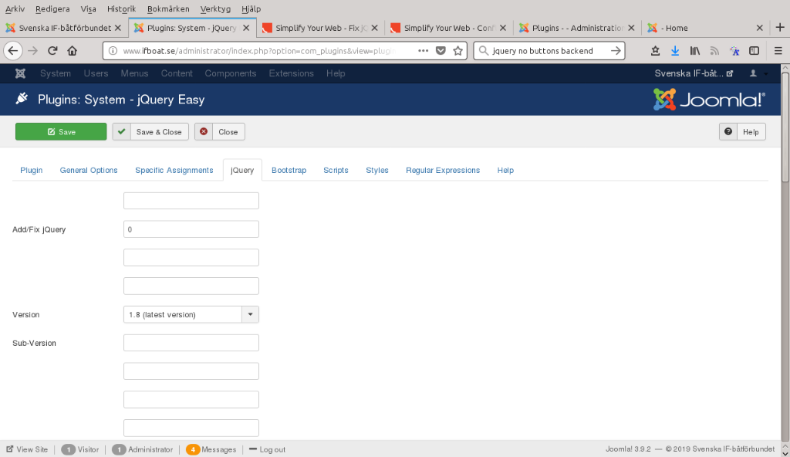This screenshot has width=790, height=457.
Task: Click the green Save button
Action: pos(61,132)
